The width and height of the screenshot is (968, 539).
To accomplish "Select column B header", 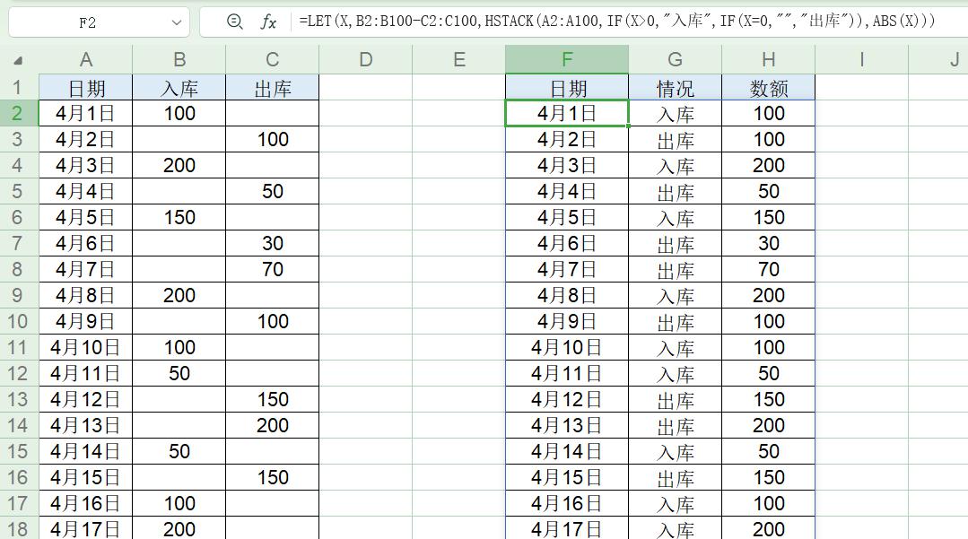I will tap(179, 59).
